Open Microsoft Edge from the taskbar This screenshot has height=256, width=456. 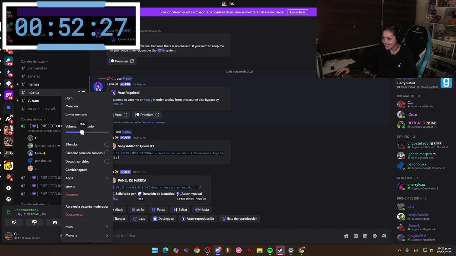coord(165,250)
